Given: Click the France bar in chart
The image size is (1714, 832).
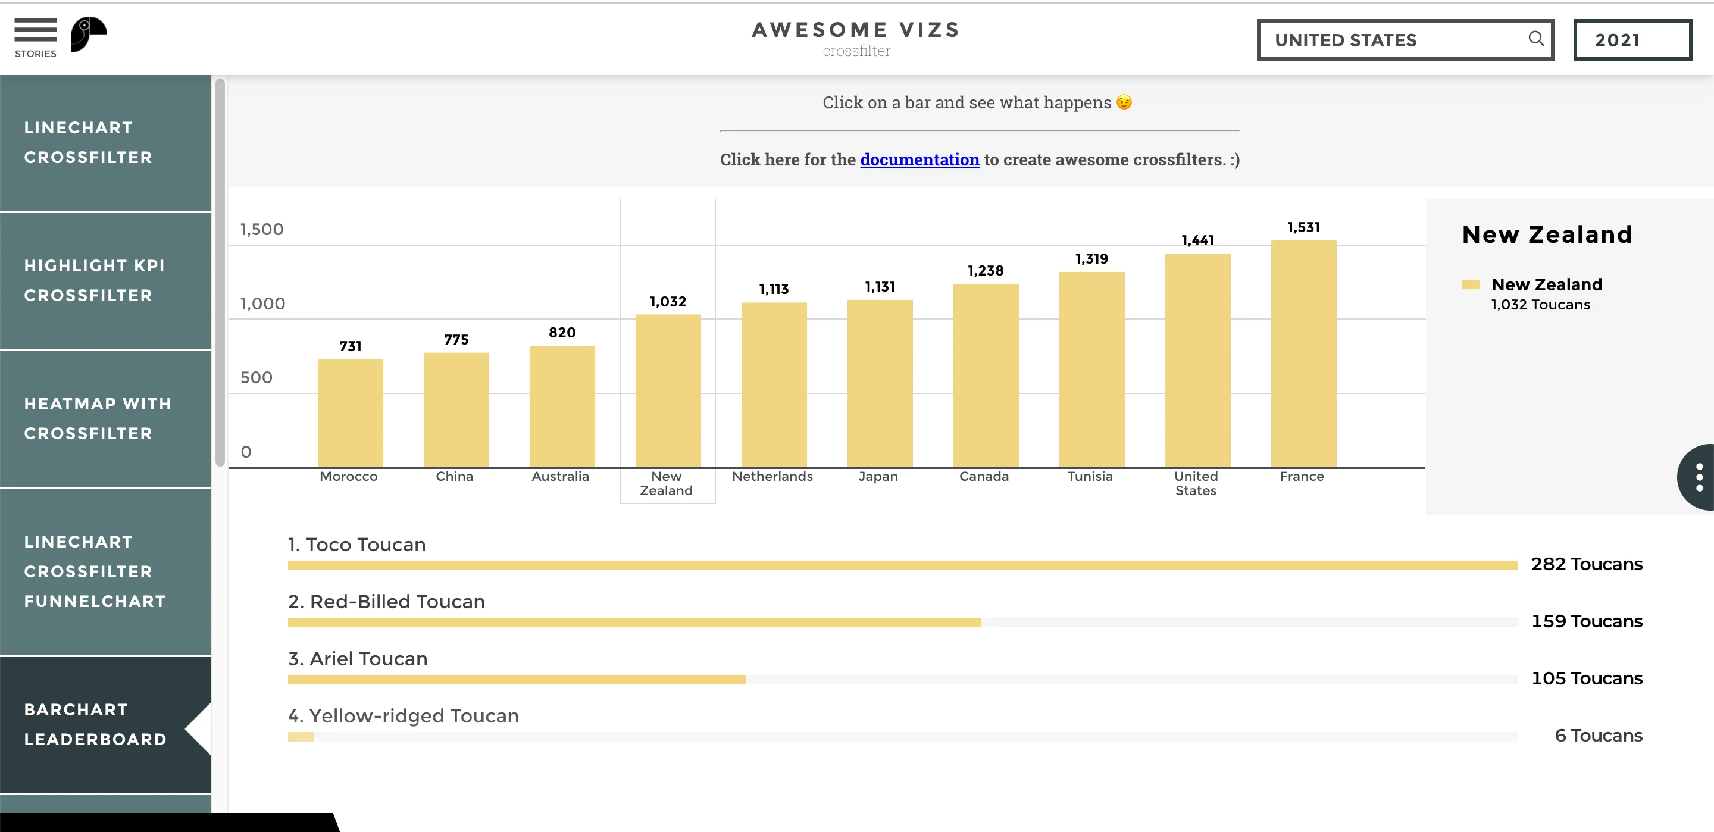Looking at the screenshot, I should 1303,354.
